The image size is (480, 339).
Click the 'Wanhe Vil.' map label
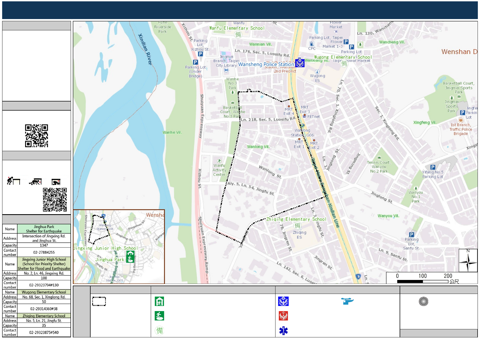(x=172, y=132)
